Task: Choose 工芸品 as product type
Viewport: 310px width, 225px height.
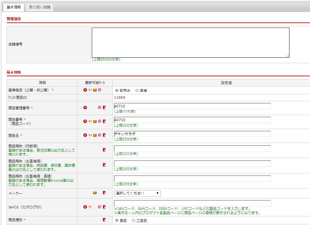Action: (x=133, y=221)
